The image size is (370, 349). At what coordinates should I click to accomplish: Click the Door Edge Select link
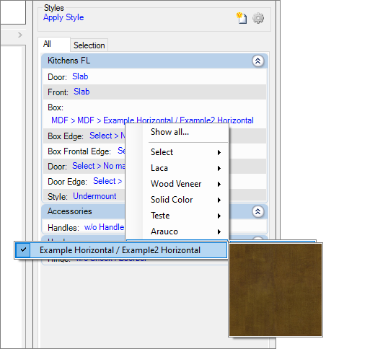[x=107, y=181]
